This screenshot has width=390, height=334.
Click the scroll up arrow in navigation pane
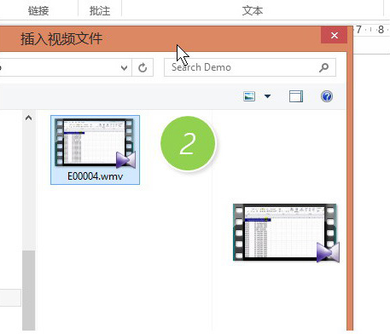click(x=28, y=118)
